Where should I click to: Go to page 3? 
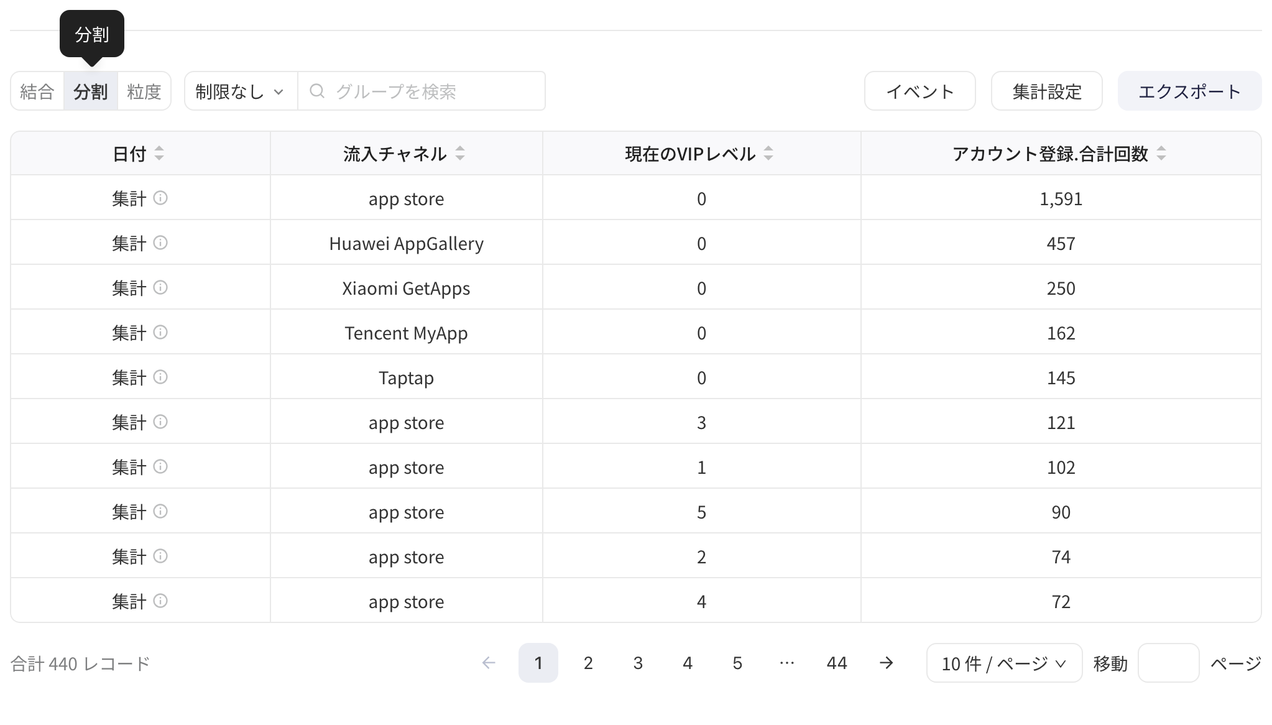pyautogui.click(x=638, y=663)
